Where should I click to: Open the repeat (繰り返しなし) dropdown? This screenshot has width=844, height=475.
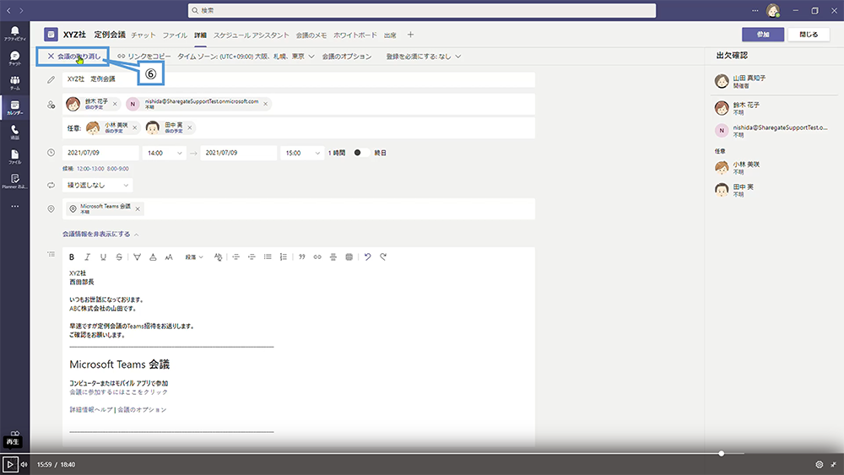tap(97, 185)
